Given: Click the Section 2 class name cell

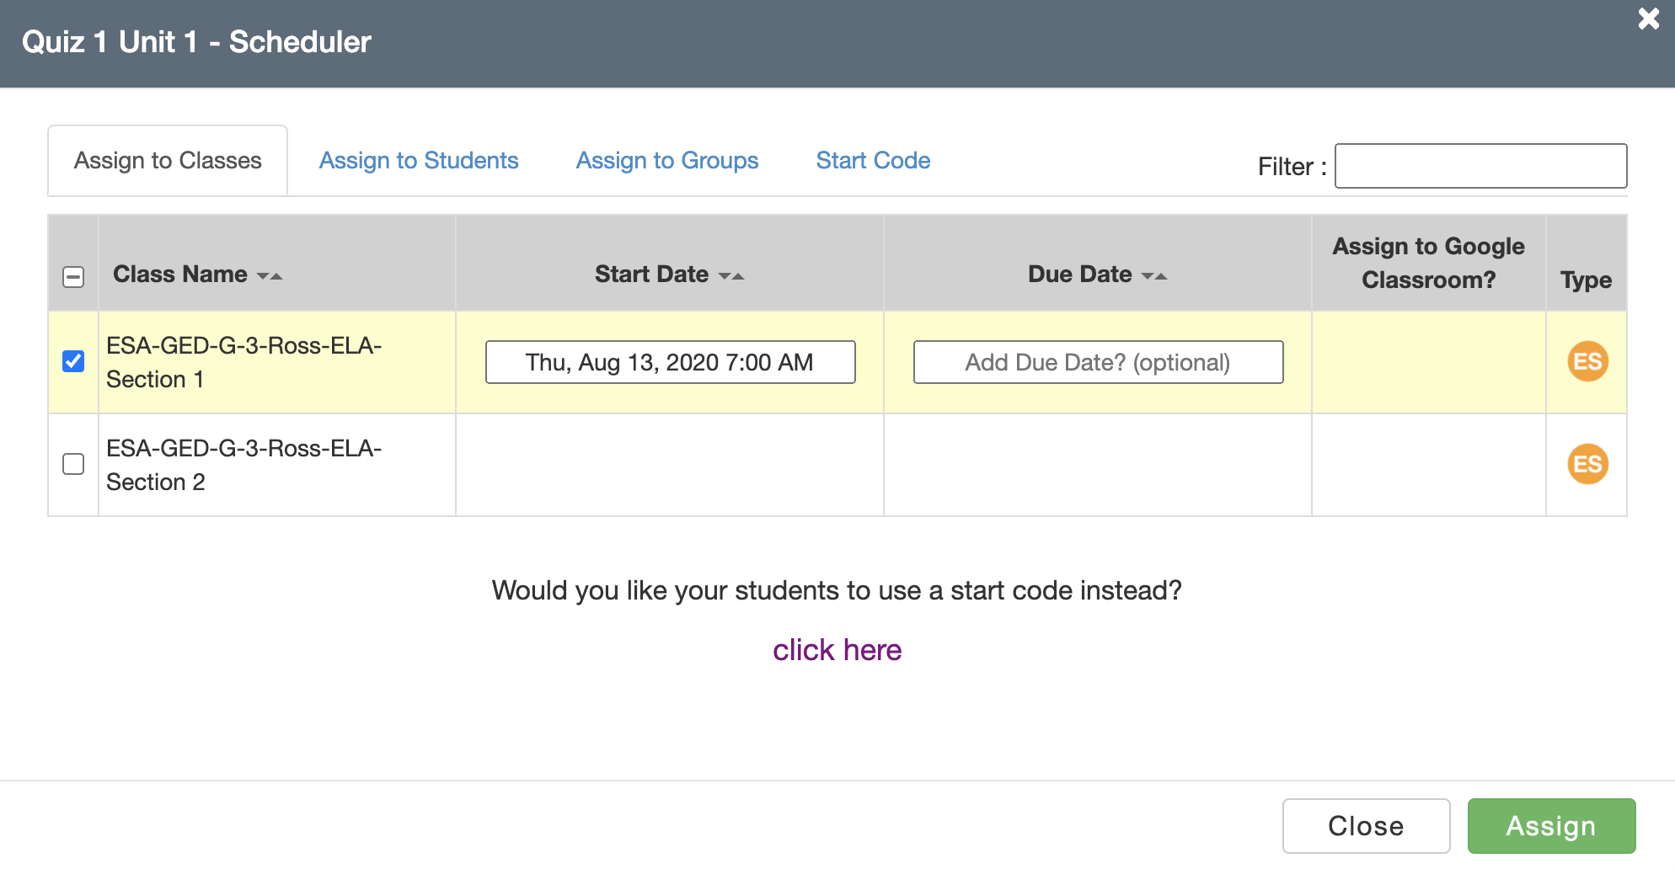Looking at the screenshot, I should click(244, 465).
